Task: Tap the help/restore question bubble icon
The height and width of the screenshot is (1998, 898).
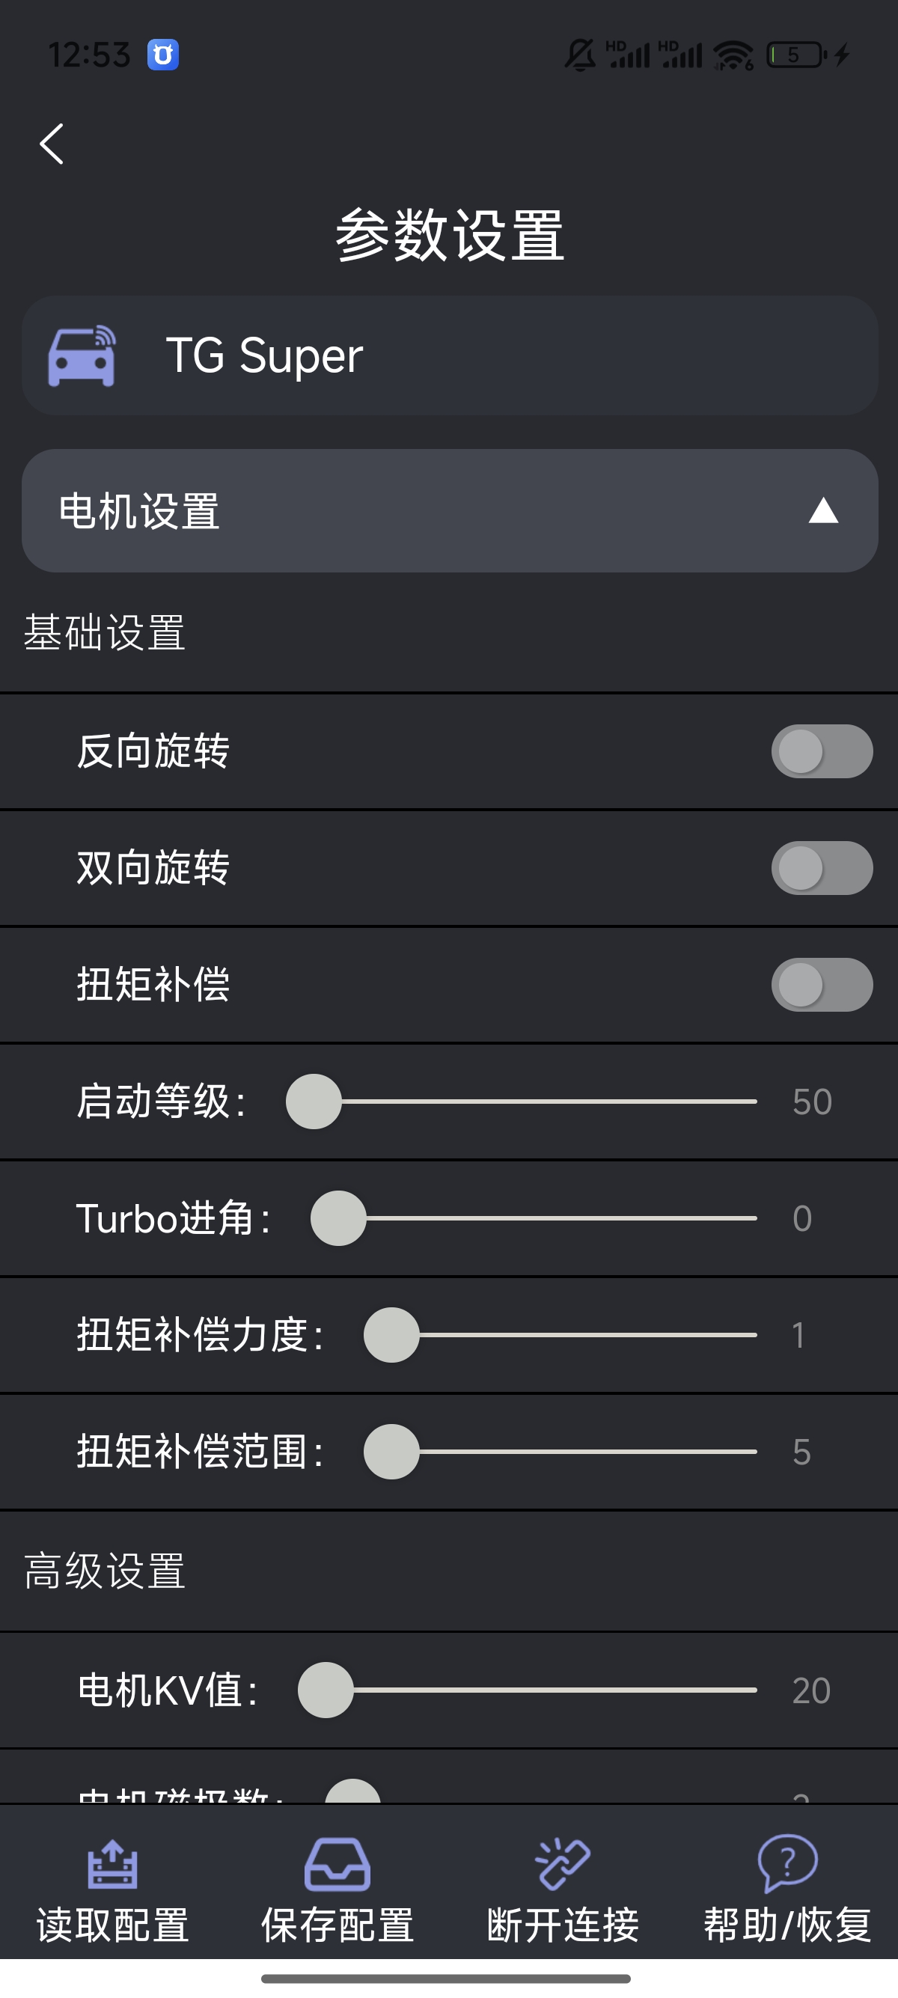Action: 787,1863
